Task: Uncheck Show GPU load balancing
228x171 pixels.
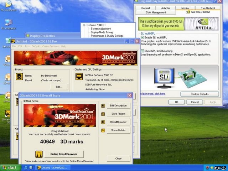Action: [142, 51]
